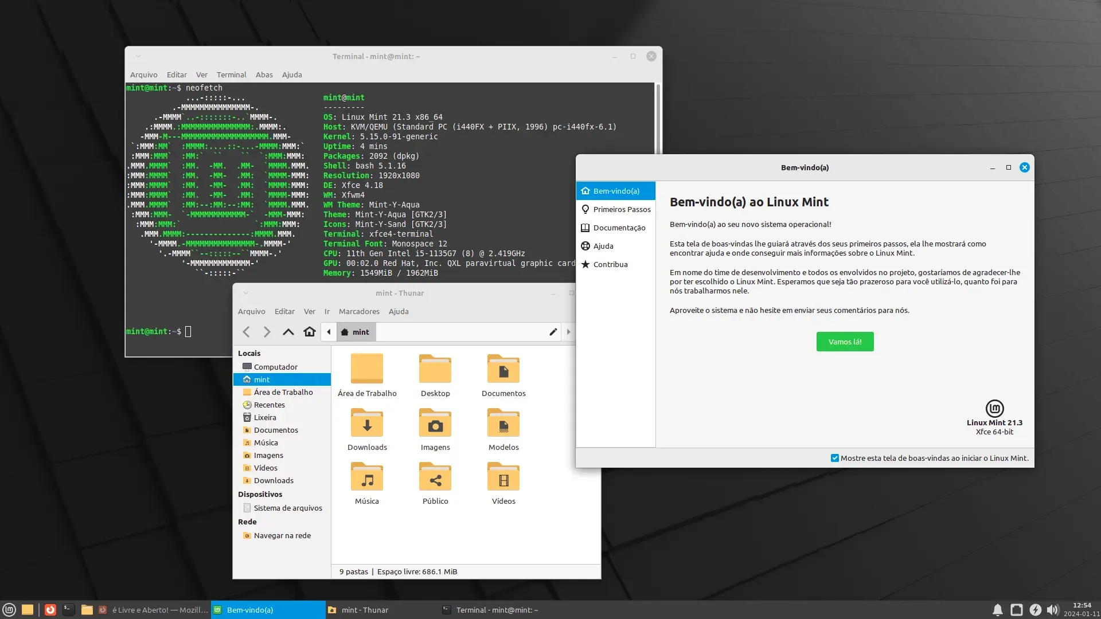Go to home folder in Thunar toolbar
The height and width of the screenshot is (619, 1101).
pos(310,332)
